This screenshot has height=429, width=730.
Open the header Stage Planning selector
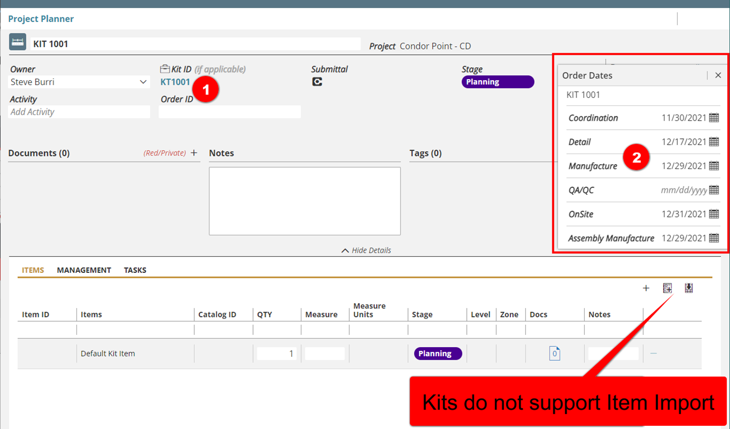(x=497, y=82)
